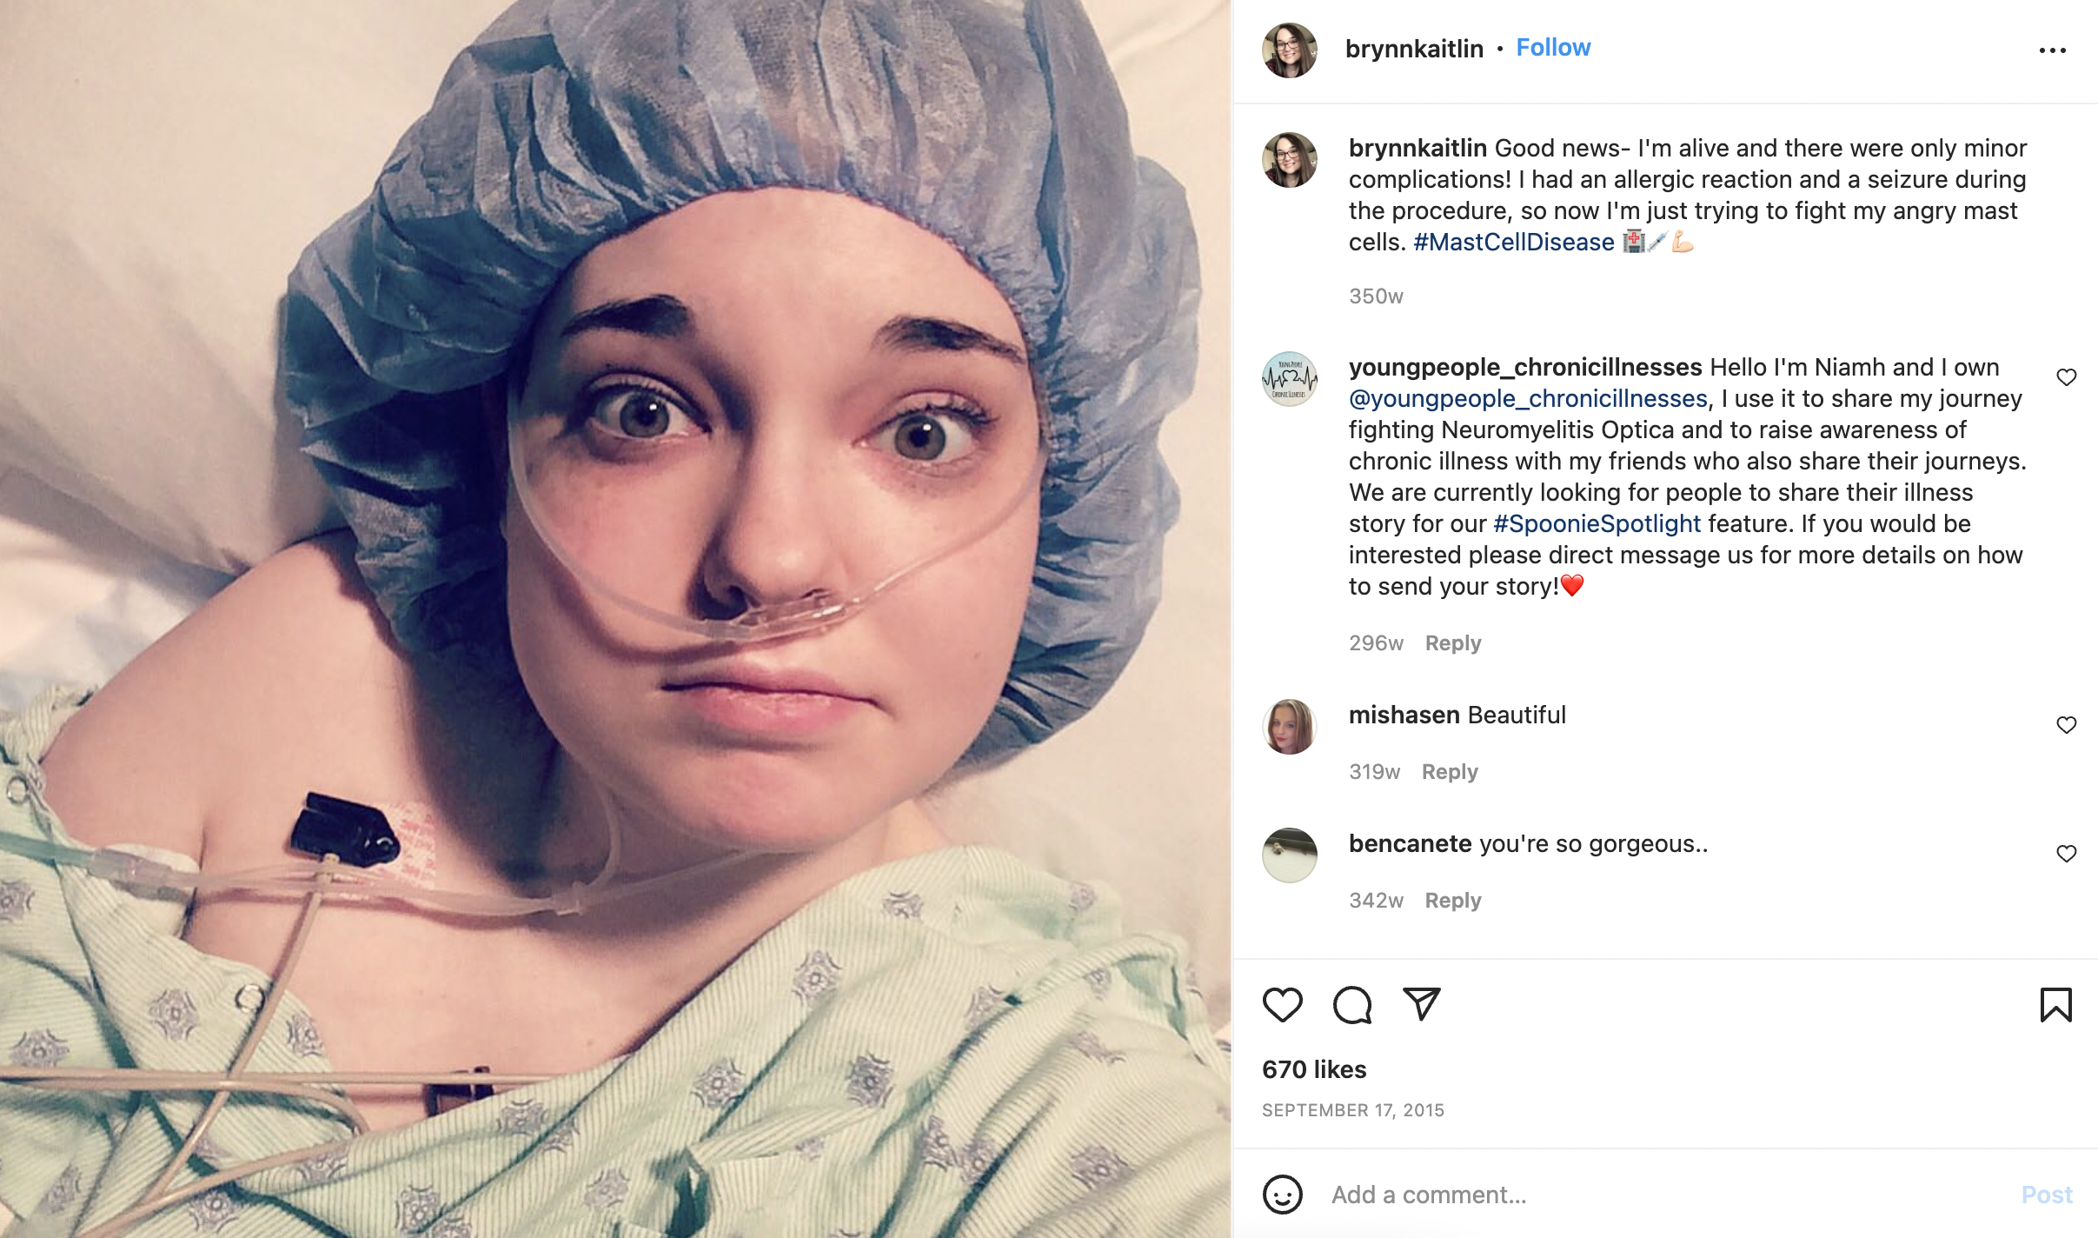Screen dimensions: 2098x1238
Task: Share the post via paper plane icon
Action: (1422, 1004)
